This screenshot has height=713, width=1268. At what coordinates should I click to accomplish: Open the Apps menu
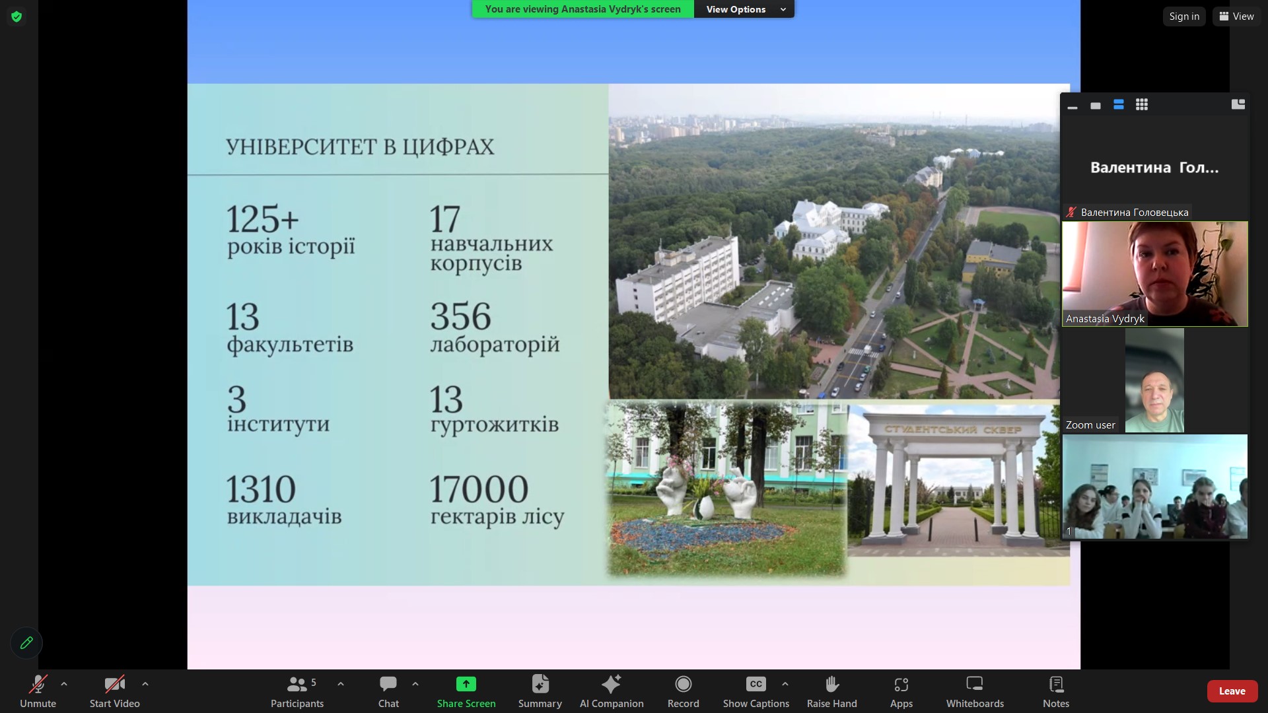tap(901, 685)
